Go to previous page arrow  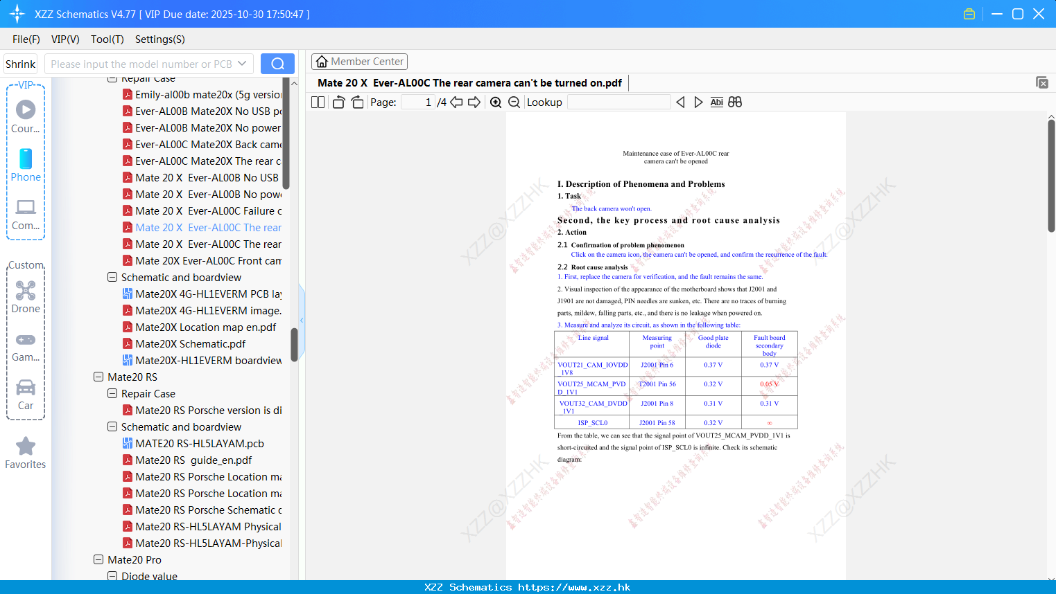(456, 102)
